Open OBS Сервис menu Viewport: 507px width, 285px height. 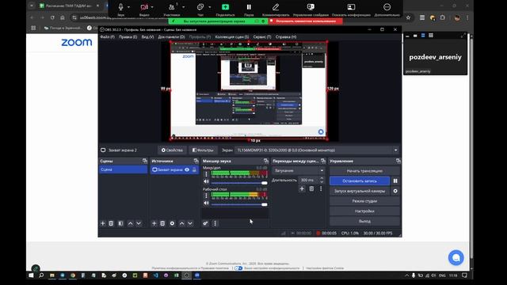click(262, 37)
